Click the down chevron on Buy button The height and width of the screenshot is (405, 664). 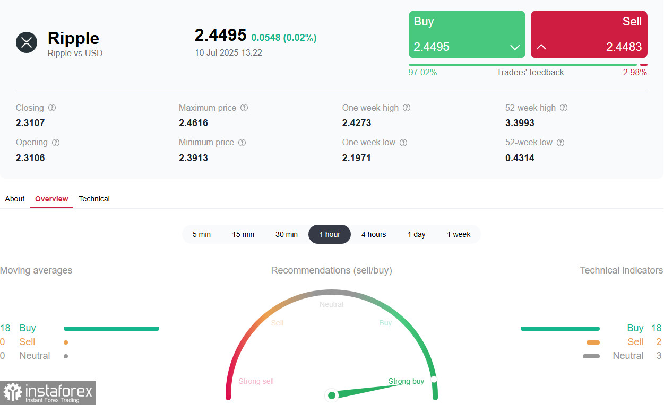point(514,47)
